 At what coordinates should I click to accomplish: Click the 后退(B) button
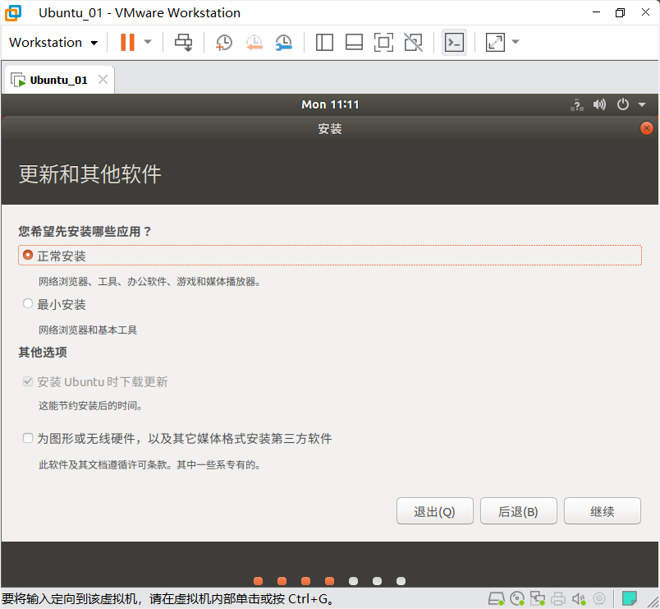click(519, 511)
